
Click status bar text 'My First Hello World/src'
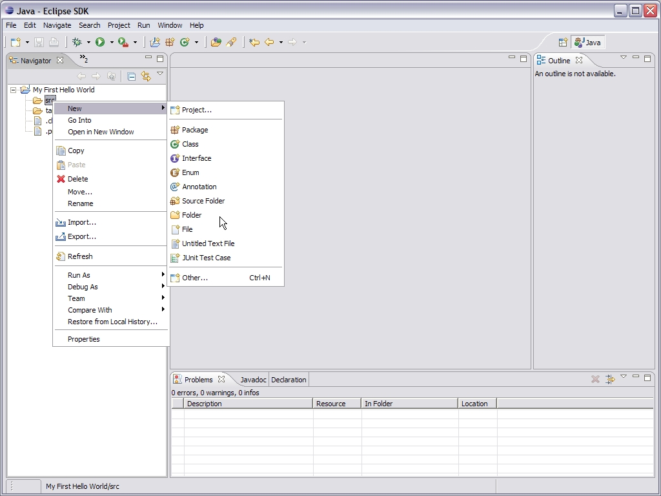[x=83, y=486]
